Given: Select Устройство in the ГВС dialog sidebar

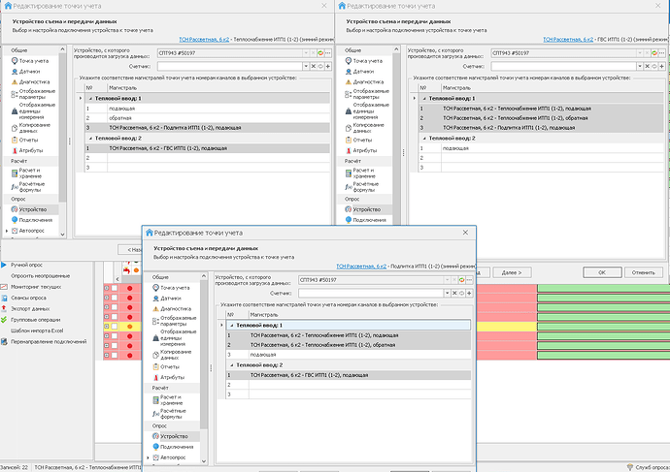Looking at the screenshot, I should (x=366, y=209).
